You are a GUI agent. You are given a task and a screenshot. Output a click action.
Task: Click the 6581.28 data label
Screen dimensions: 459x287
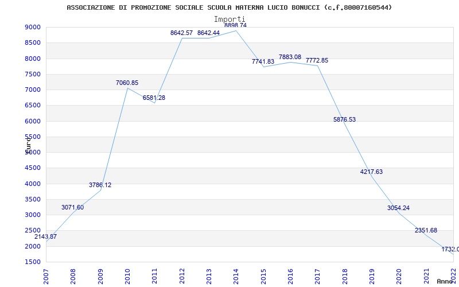[154, 98]
